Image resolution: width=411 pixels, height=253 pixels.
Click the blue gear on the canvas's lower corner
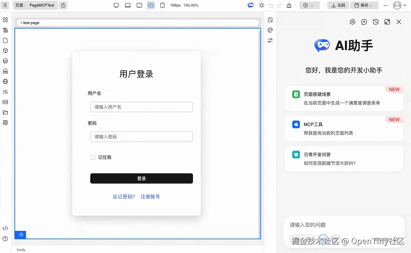[21, 235]
